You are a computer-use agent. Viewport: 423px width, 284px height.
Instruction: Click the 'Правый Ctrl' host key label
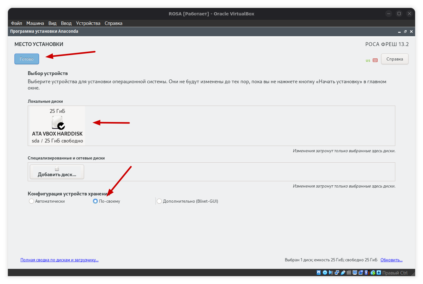point(395,273)
